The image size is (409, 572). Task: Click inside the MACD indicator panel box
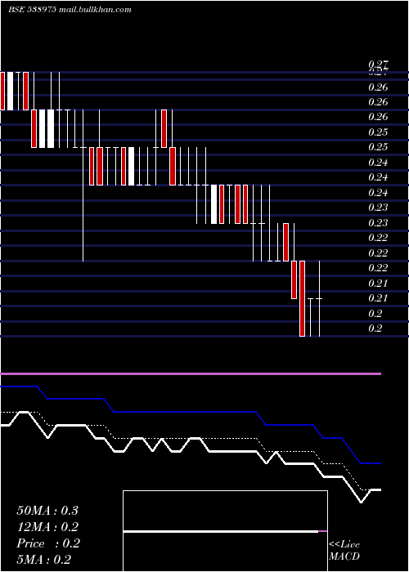click(225, 531)
